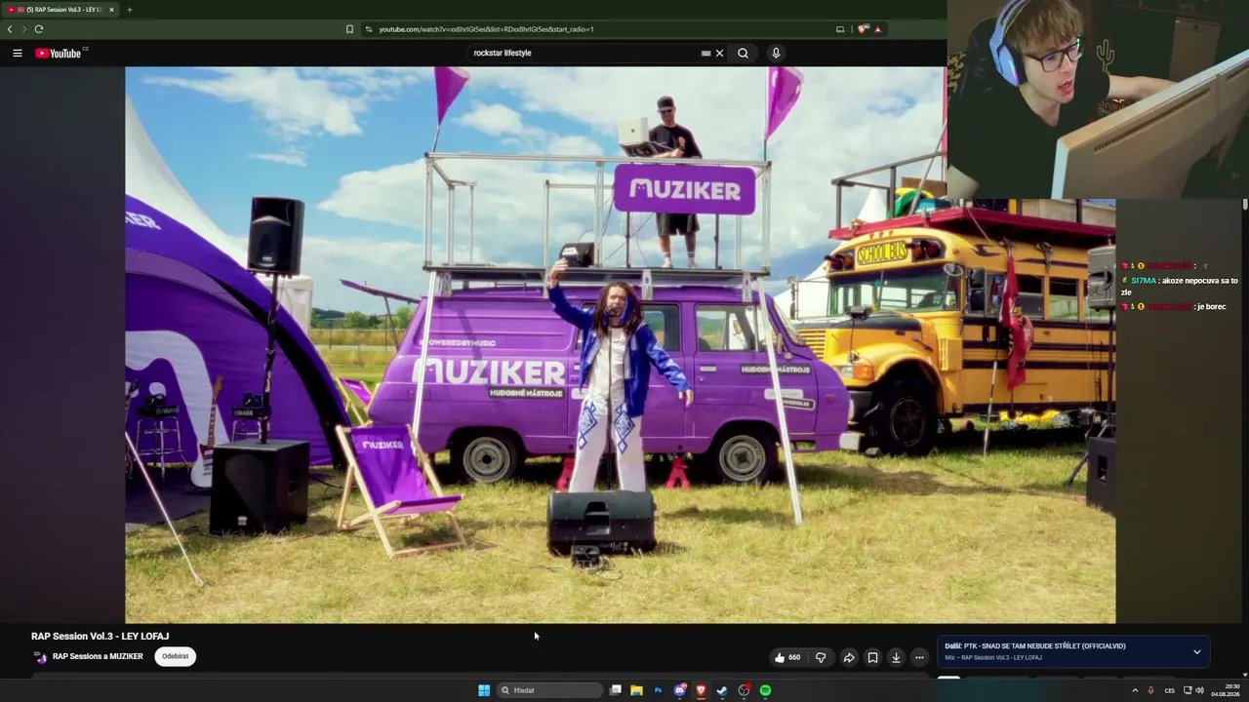Open OBS Studio from the taskbar
The height and width of the screenshot is (702, 1249).
coord(744,690)
